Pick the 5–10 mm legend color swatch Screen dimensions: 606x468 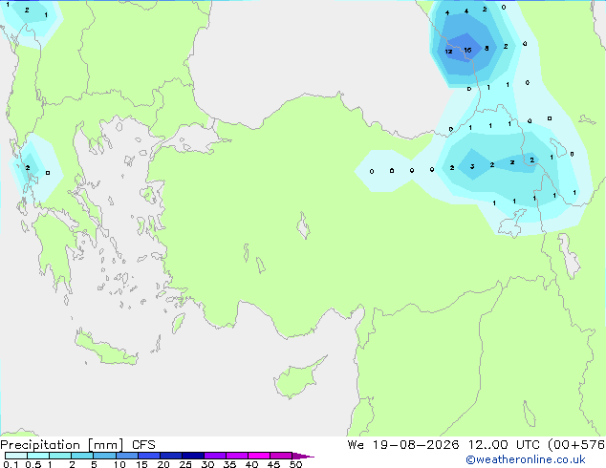[x=104, y=456]
